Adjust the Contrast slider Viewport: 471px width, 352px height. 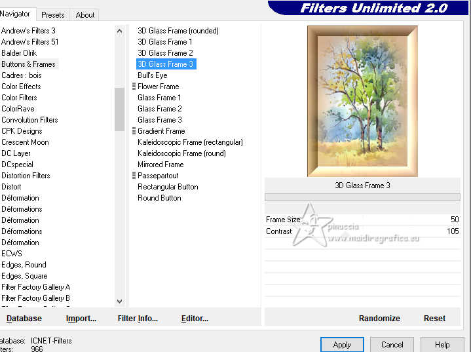click(x=362, y=231)
